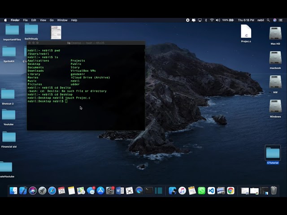The image size is (287, 215).
Task: Click battery 100% status in menu bar
Action: click(x=228, y=20)
